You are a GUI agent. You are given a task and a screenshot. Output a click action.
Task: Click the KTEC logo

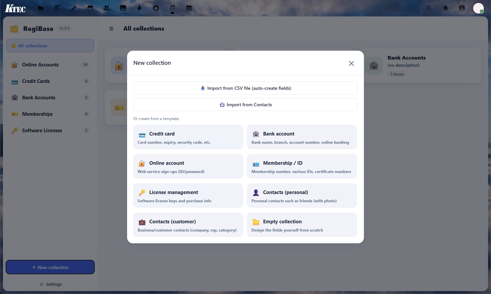pyautogui.click(x=15, y=8)
